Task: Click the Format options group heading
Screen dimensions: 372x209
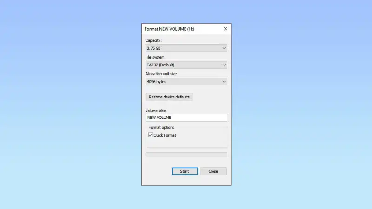Action: (161, 127)
